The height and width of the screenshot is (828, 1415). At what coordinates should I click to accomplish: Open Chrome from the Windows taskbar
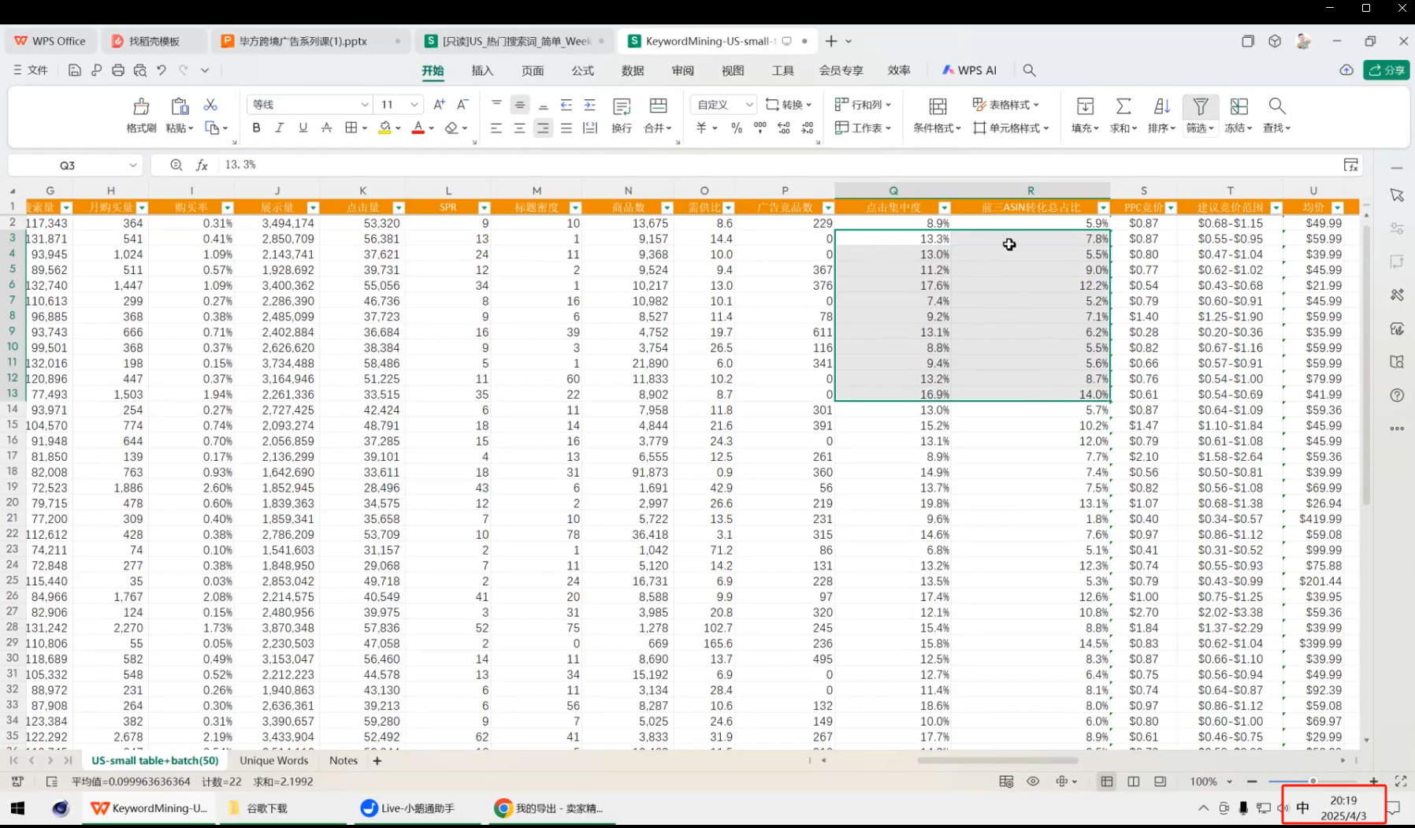pos(503,808)
